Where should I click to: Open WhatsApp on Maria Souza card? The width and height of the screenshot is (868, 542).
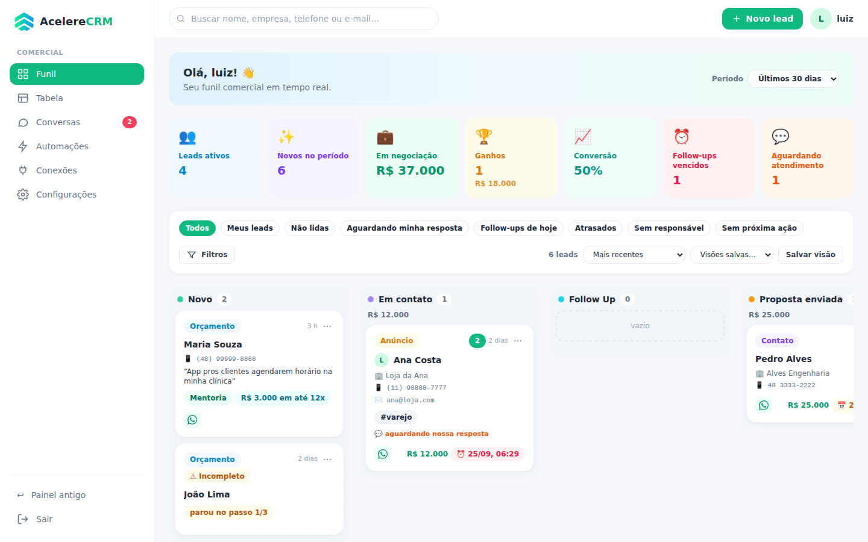coord(192,420)
